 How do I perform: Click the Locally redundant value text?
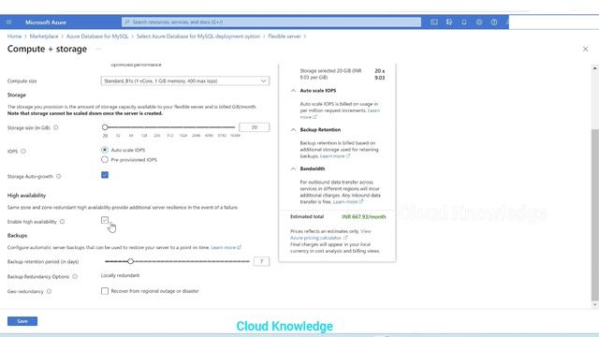tap(120, 275)
